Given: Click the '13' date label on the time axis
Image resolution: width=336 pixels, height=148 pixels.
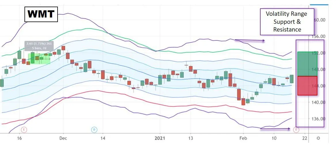Looking at the screenshot, I should pyautogui.click(x=191, y=138).
